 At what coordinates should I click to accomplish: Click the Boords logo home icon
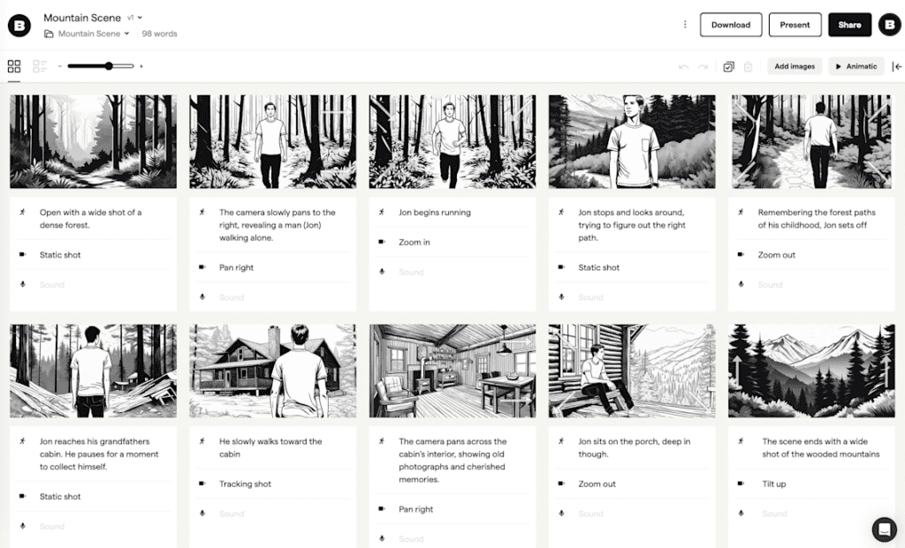coord(19,25)
